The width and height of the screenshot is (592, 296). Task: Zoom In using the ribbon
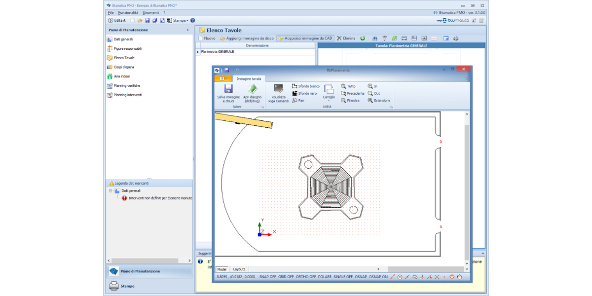click(x=372, y=86)
